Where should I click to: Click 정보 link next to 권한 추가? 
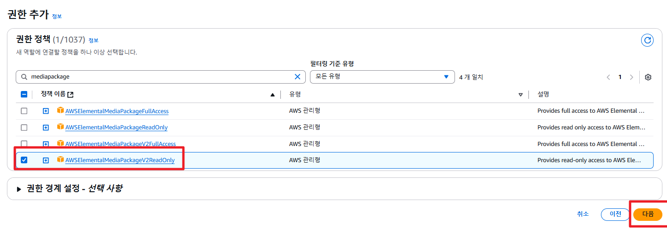(57, 16)
